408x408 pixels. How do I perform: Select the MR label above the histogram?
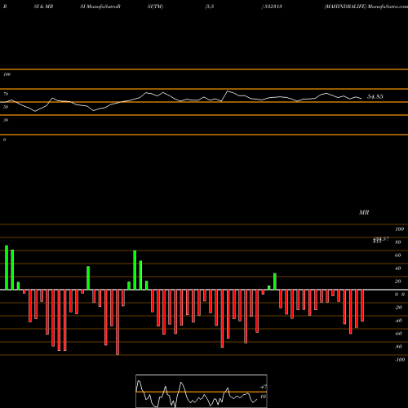point(364,212)
